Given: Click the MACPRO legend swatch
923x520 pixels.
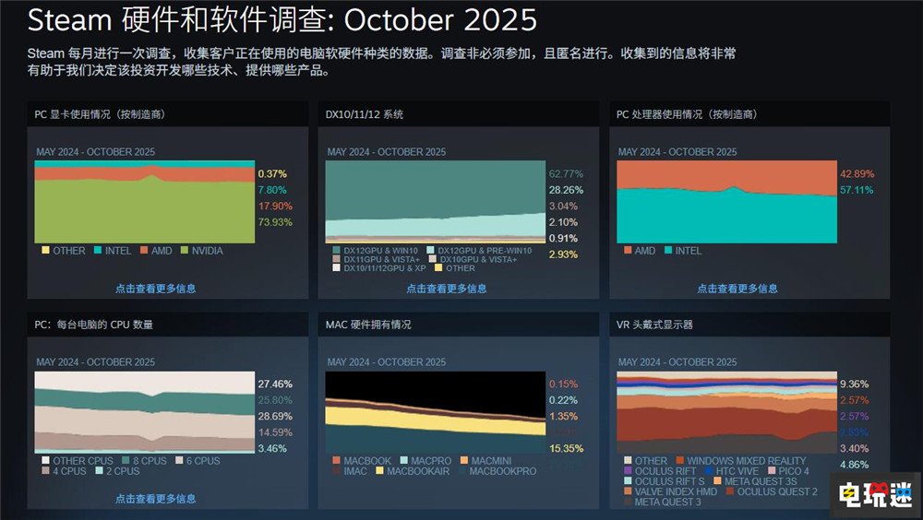Looking at the screenshot, I should [403, 461].
